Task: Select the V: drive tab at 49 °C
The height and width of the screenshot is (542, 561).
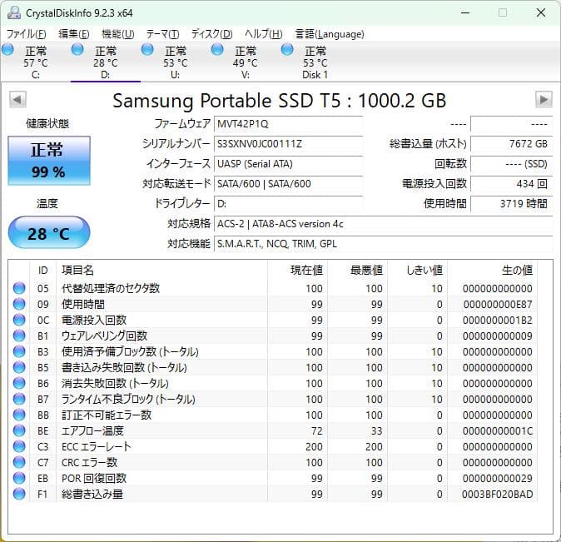Action: [x=245, y=62]
